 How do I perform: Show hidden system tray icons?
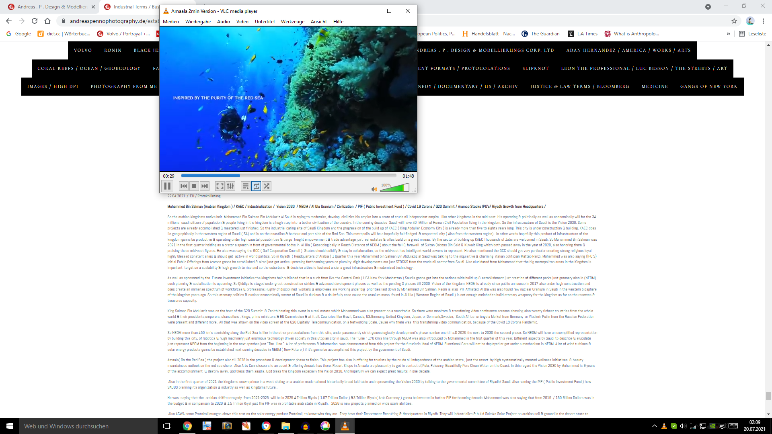point(654,426)
